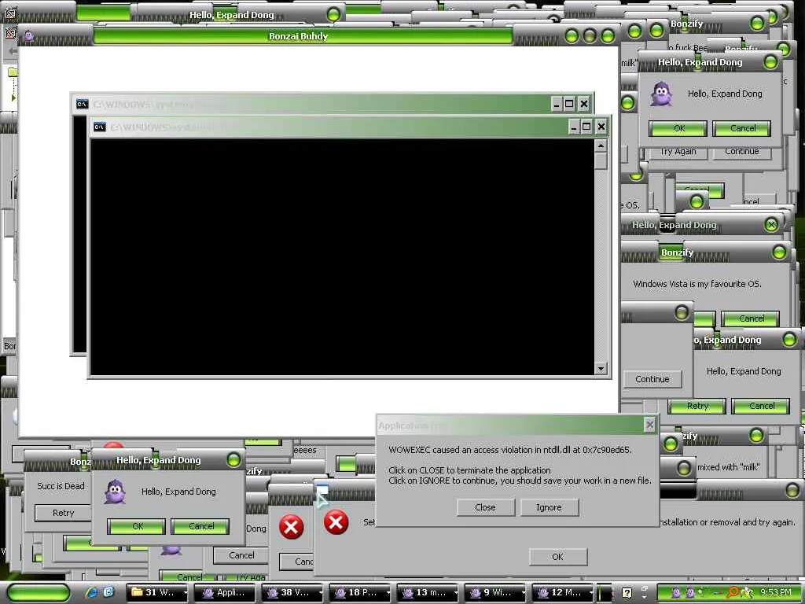The height and width of the screenshot is (604, 805).
Task: Click the green orb on the top-right Bonzify title bar
Action: (757, 23)
